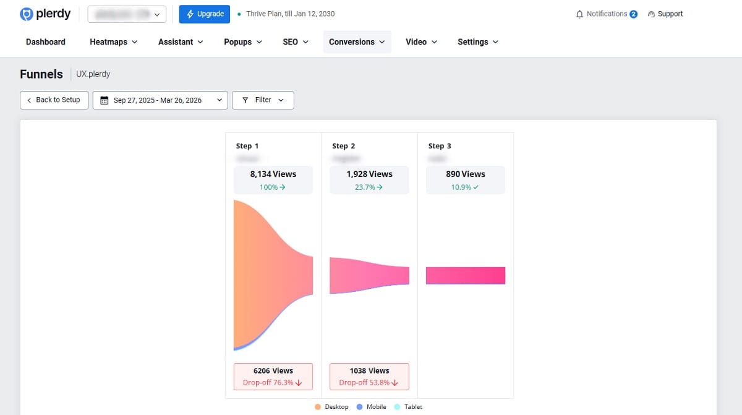This screenshot has height=415, width=742.
Task: Click the 8,134 Views card in Step 1
Action: (x=273, y=179)
